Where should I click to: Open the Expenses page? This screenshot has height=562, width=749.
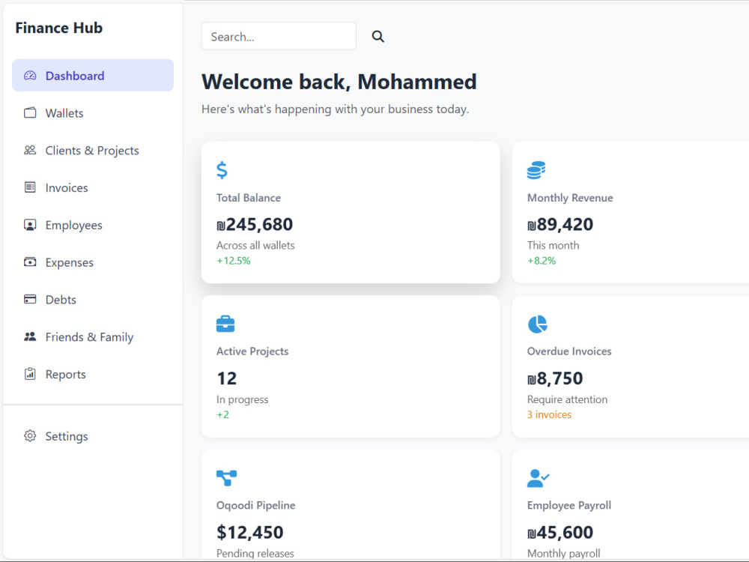click(x=93, y=262)
